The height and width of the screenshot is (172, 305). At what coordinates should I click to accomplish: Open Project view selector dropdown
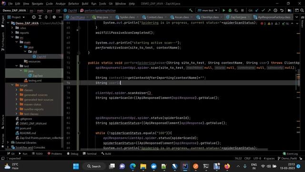(16, 17)
